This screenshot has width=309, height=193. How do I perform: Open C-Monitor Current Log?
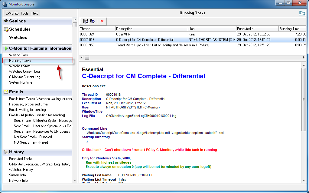[x=24, y=77]
